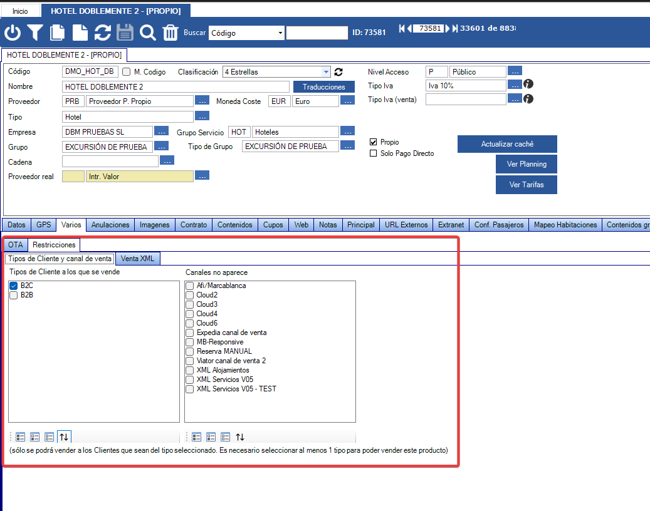
Task: Click third list icon under Canales list
Action: point(225,436)
